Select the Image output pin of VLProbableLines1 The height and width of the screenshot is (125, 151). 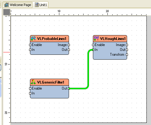click(69, 45)
